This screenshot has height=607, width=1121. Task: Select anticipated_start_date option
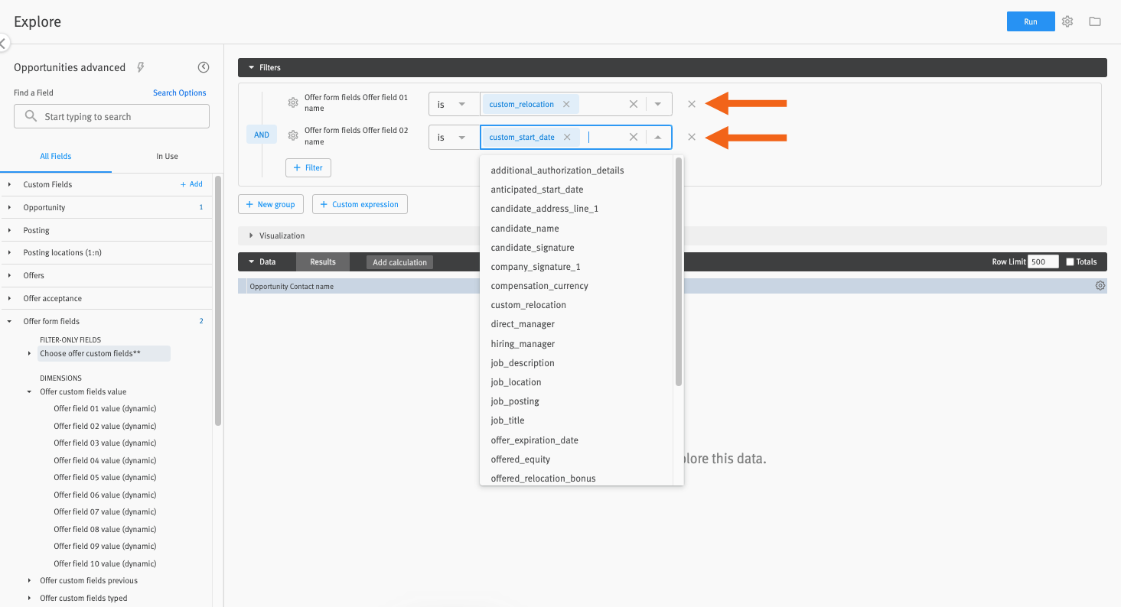tap(537, 190)
